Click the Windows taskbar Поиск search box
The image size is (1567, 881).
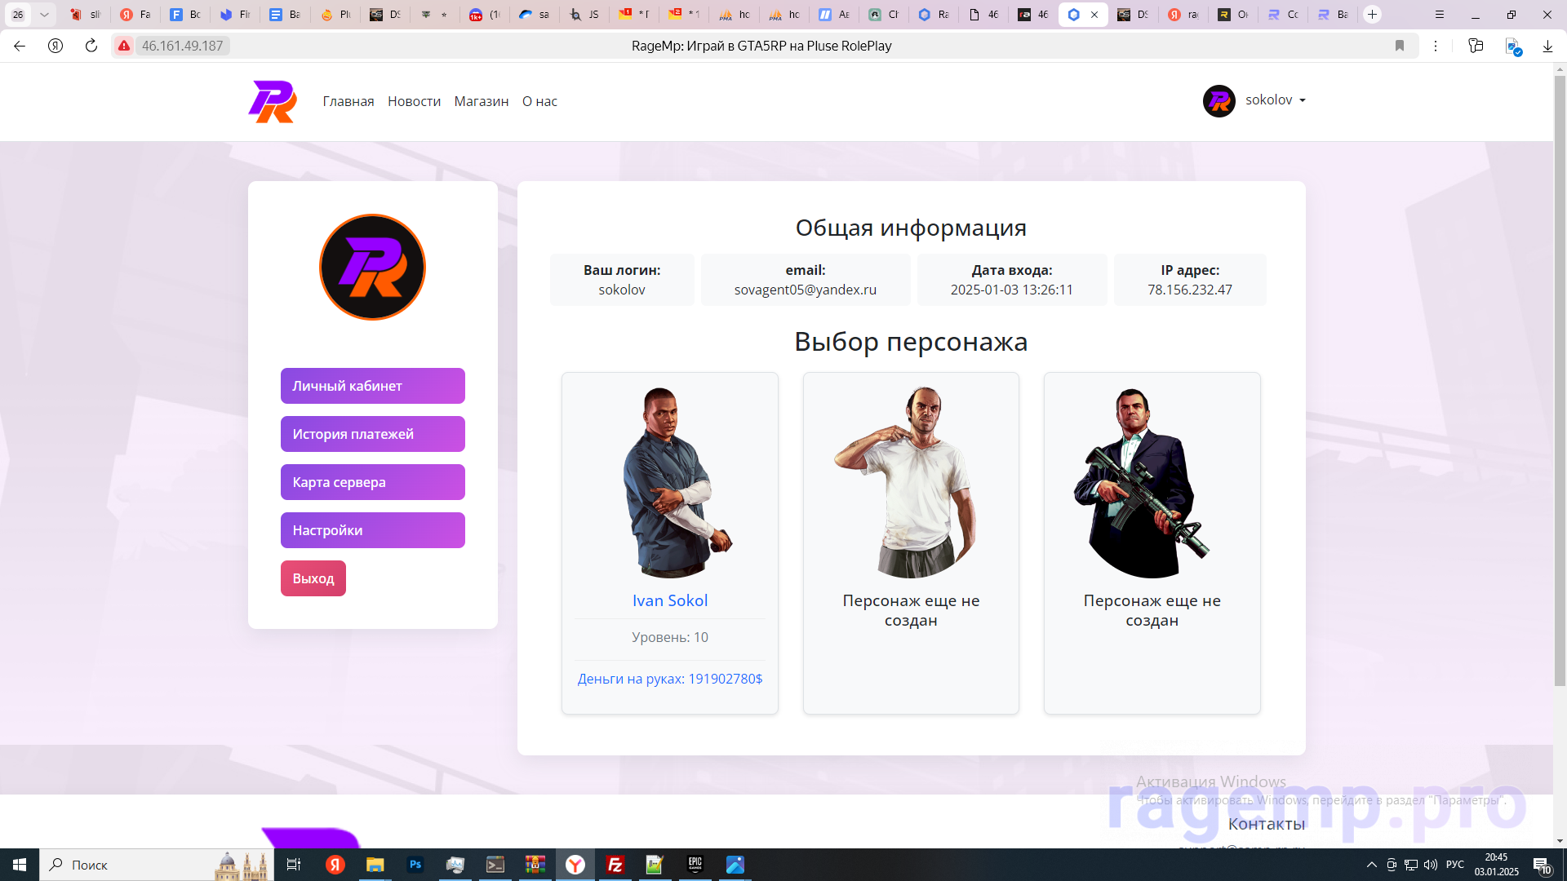click(155, 865)
